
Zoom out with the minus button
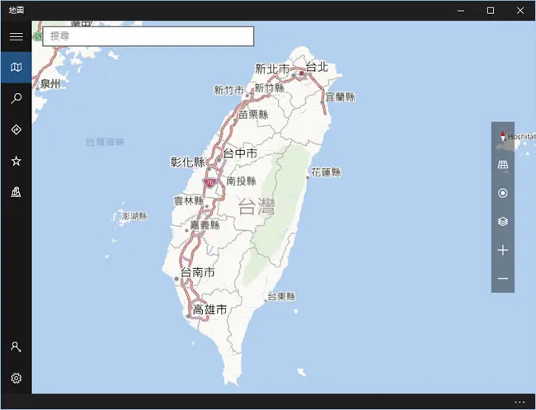(x=502, y=279)
